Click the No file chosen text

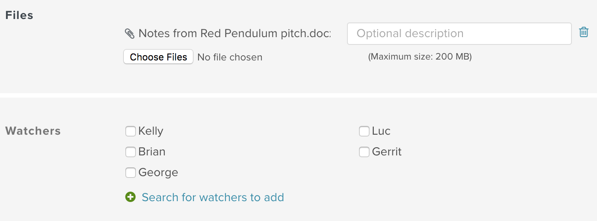click(x=230, y=57)
